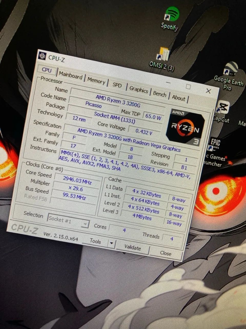246x329 pixels.
Task: Open the SPD tab
Action: coord(117,85)
